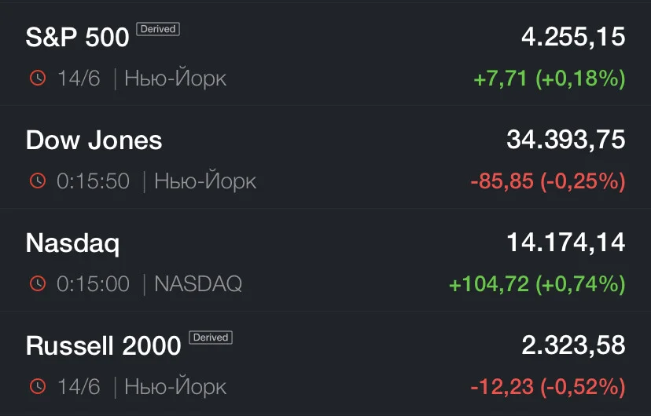Click the clock icon next to 0:15:00

tap(38, 283)
